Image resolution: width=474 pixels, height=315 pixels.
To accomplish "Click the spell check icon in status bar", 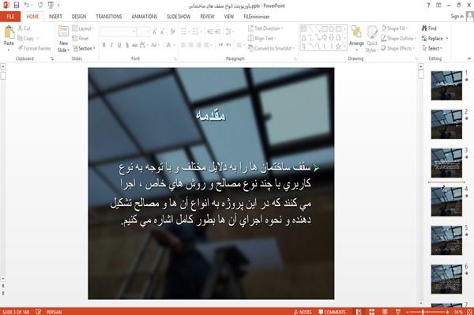I will pyautogui.click(x=39, y=312).
